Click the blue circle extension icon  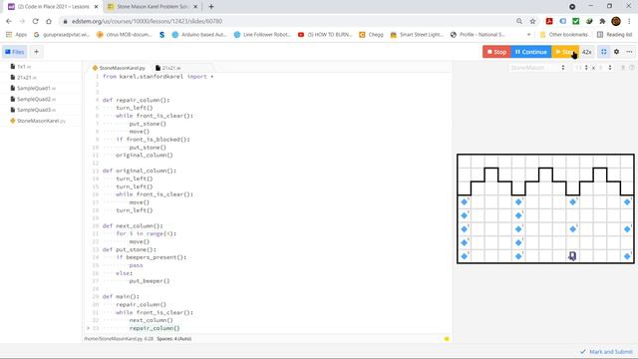(562, 21)
